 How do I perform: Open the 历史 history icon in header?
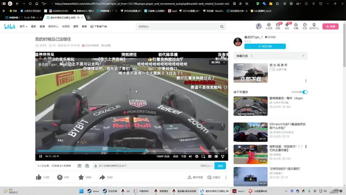click(x=305, y=26)
